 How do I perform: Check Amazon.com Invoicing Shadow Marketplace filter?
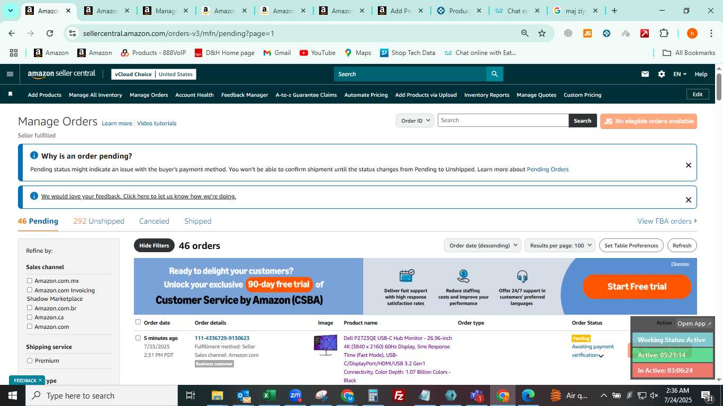(x=30, y=290)
